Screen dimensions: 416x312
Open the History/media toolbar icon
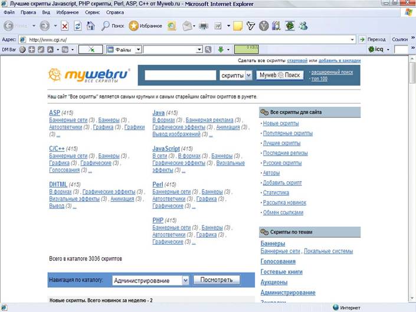click(x=172, y=26)
